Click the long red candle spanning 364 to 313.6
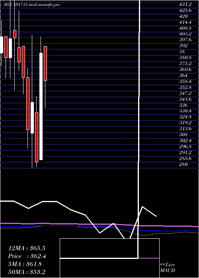 (x=28, y=104)
